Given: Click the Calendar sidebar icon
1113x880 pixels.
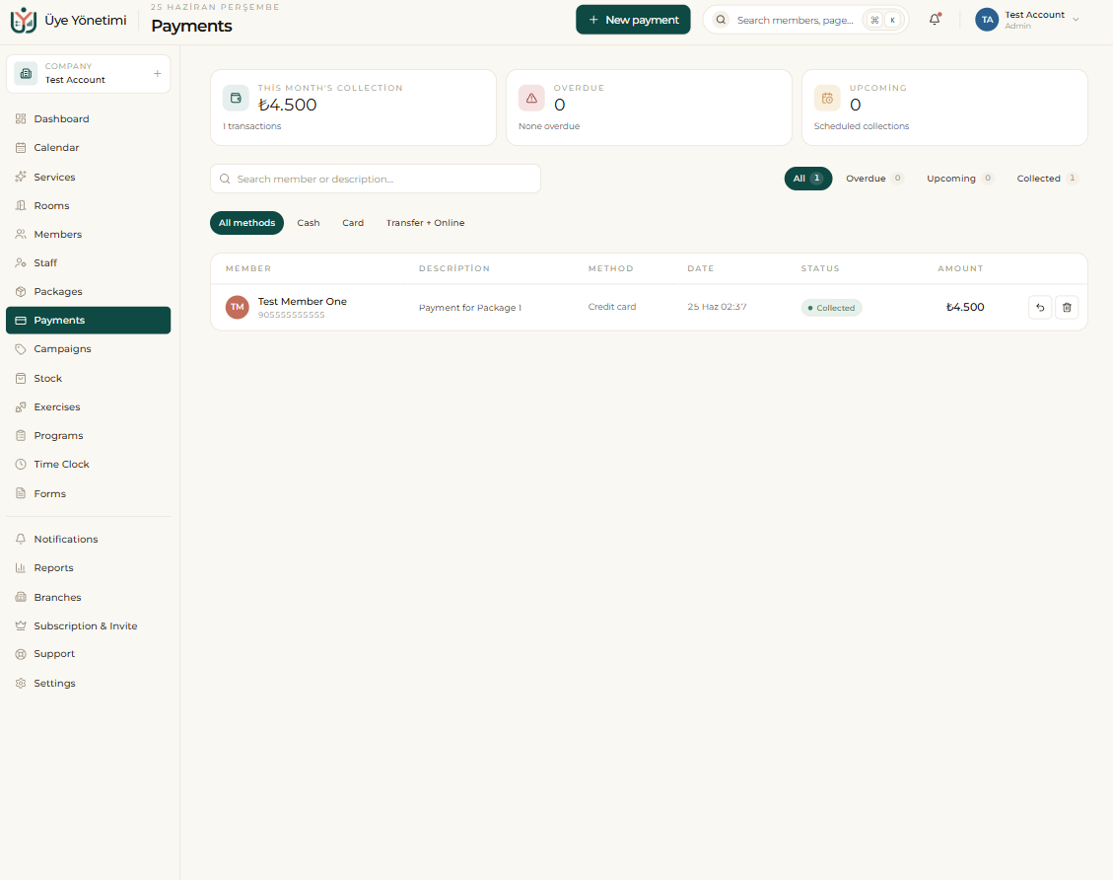Looking at the screenshot, I should point(21,148).
